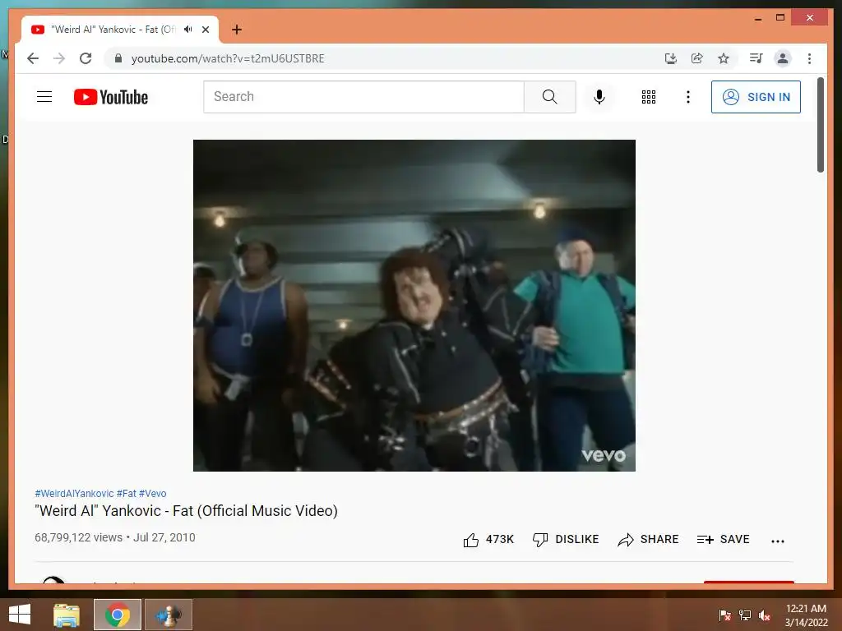Viewport: 842px width, 631px height.
Task: Click the video player to pause
Action: (414, 306)
